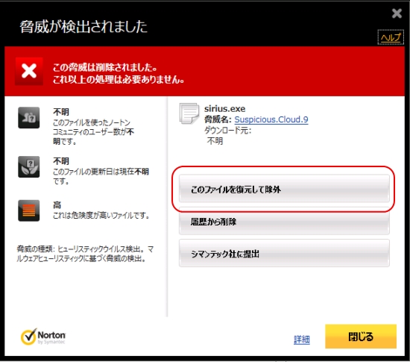This screenshot has height=362, width=410.
Task: Click シマンテック社に提出 button
Action: 284,253
